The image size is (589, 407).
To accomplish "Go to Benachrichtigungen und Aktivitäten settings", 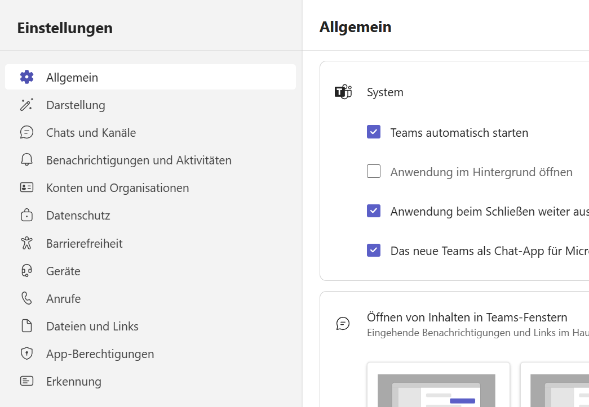I will click(x=139, y=160).
